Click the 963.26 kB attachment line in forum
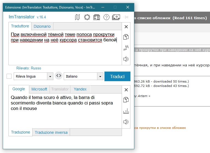This screenshot has height=153, width=210. [x=161, y=81]
